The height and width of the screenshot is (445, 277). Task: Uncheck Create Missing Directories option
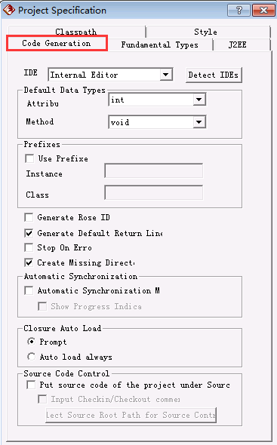coord(29,262)
